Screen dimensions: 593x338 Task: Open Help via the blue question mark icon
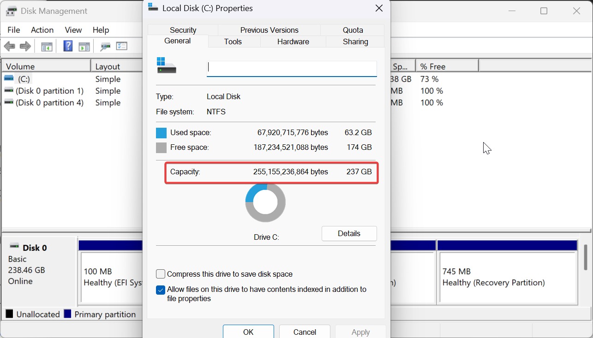pos(68,46)
